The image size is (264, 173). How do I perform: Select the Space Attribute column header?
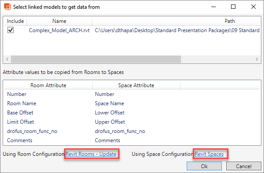pyautogui.click(x=136, y=85)
